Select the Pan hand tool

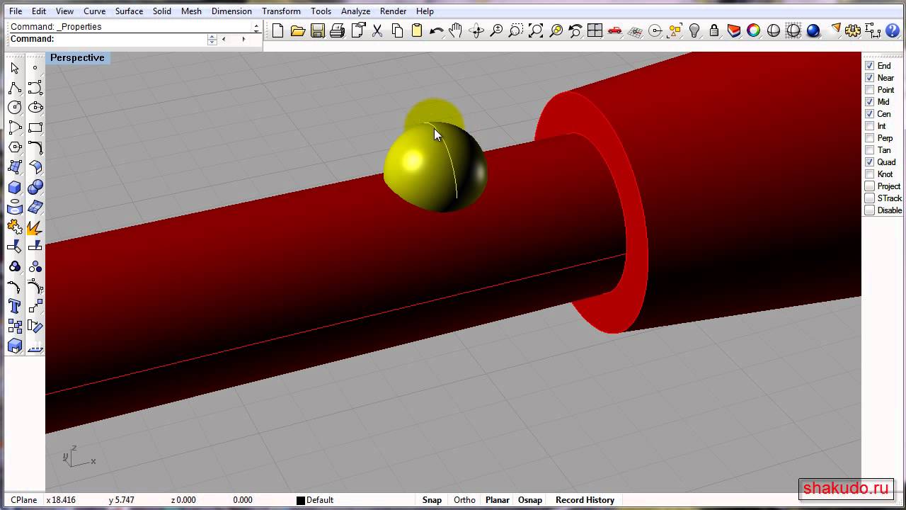coord(457,30)
